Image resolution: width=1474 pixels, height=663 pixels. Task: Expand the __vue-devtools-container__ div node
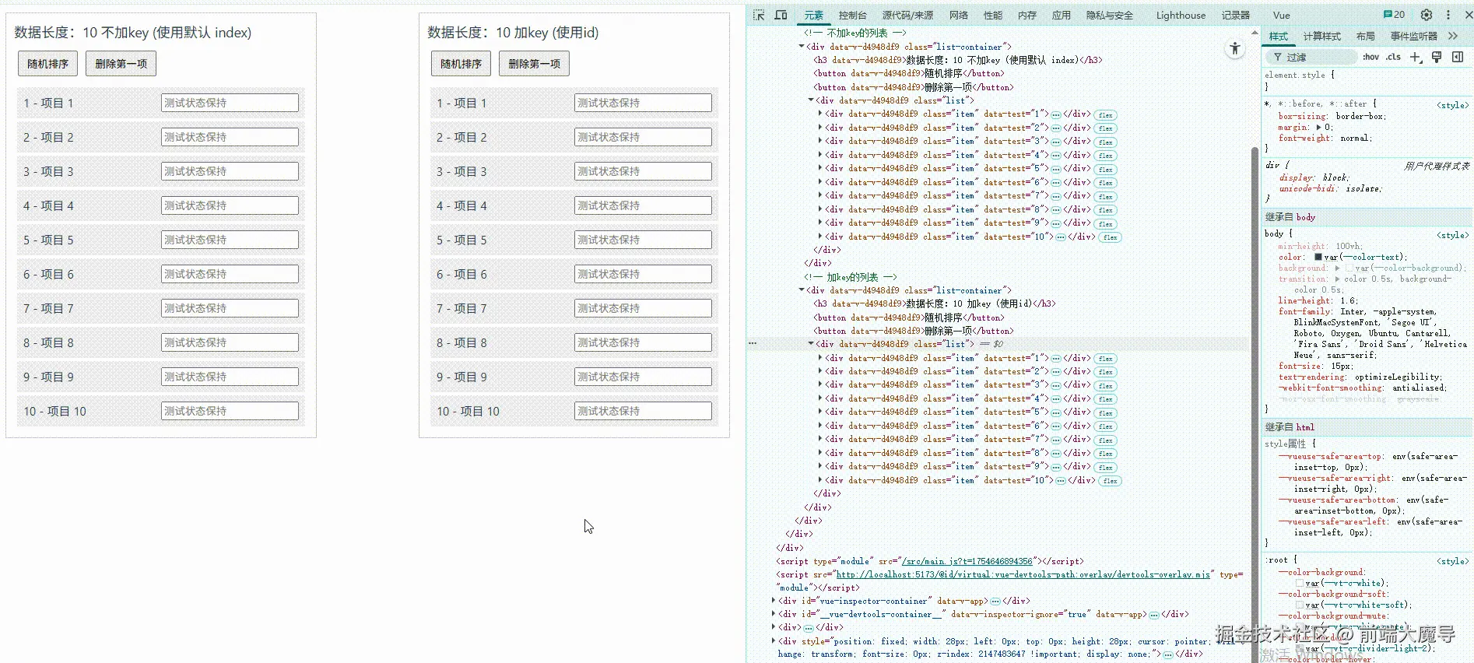tap(774, 614)
